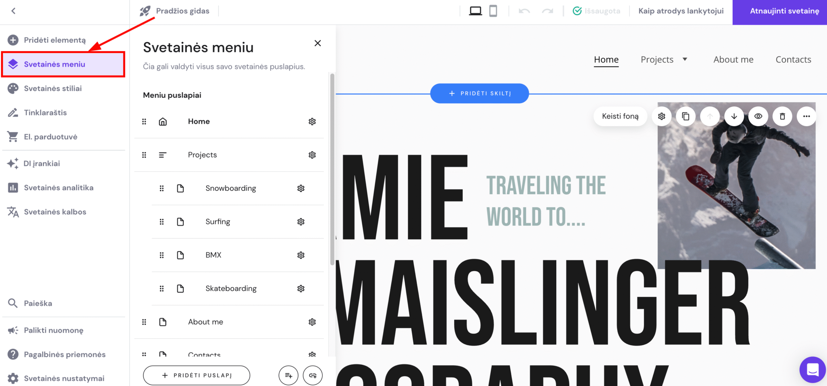
Task: Move section down with arrow icon
Action: tap(734, 116)
